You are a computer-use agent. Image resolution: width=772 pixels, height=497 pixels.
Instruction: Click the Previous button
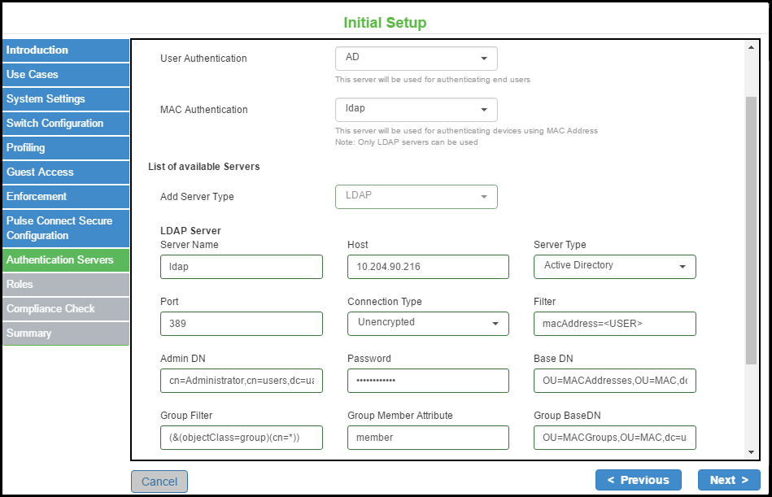(638, 480)
